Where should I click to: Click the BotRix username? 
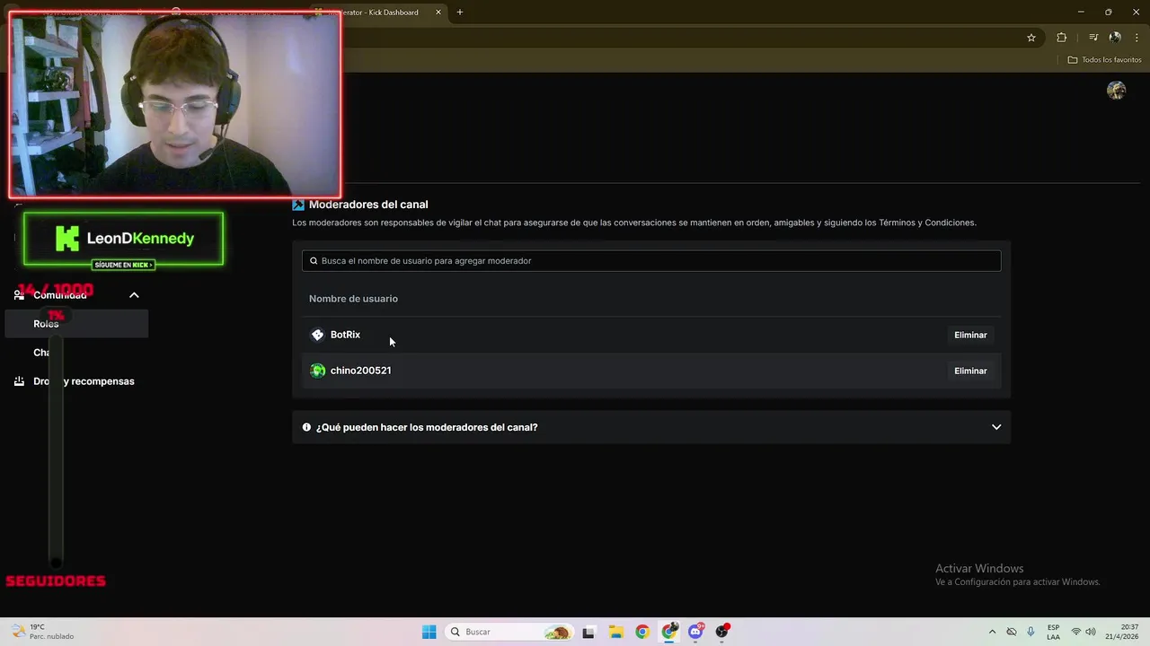345,335
